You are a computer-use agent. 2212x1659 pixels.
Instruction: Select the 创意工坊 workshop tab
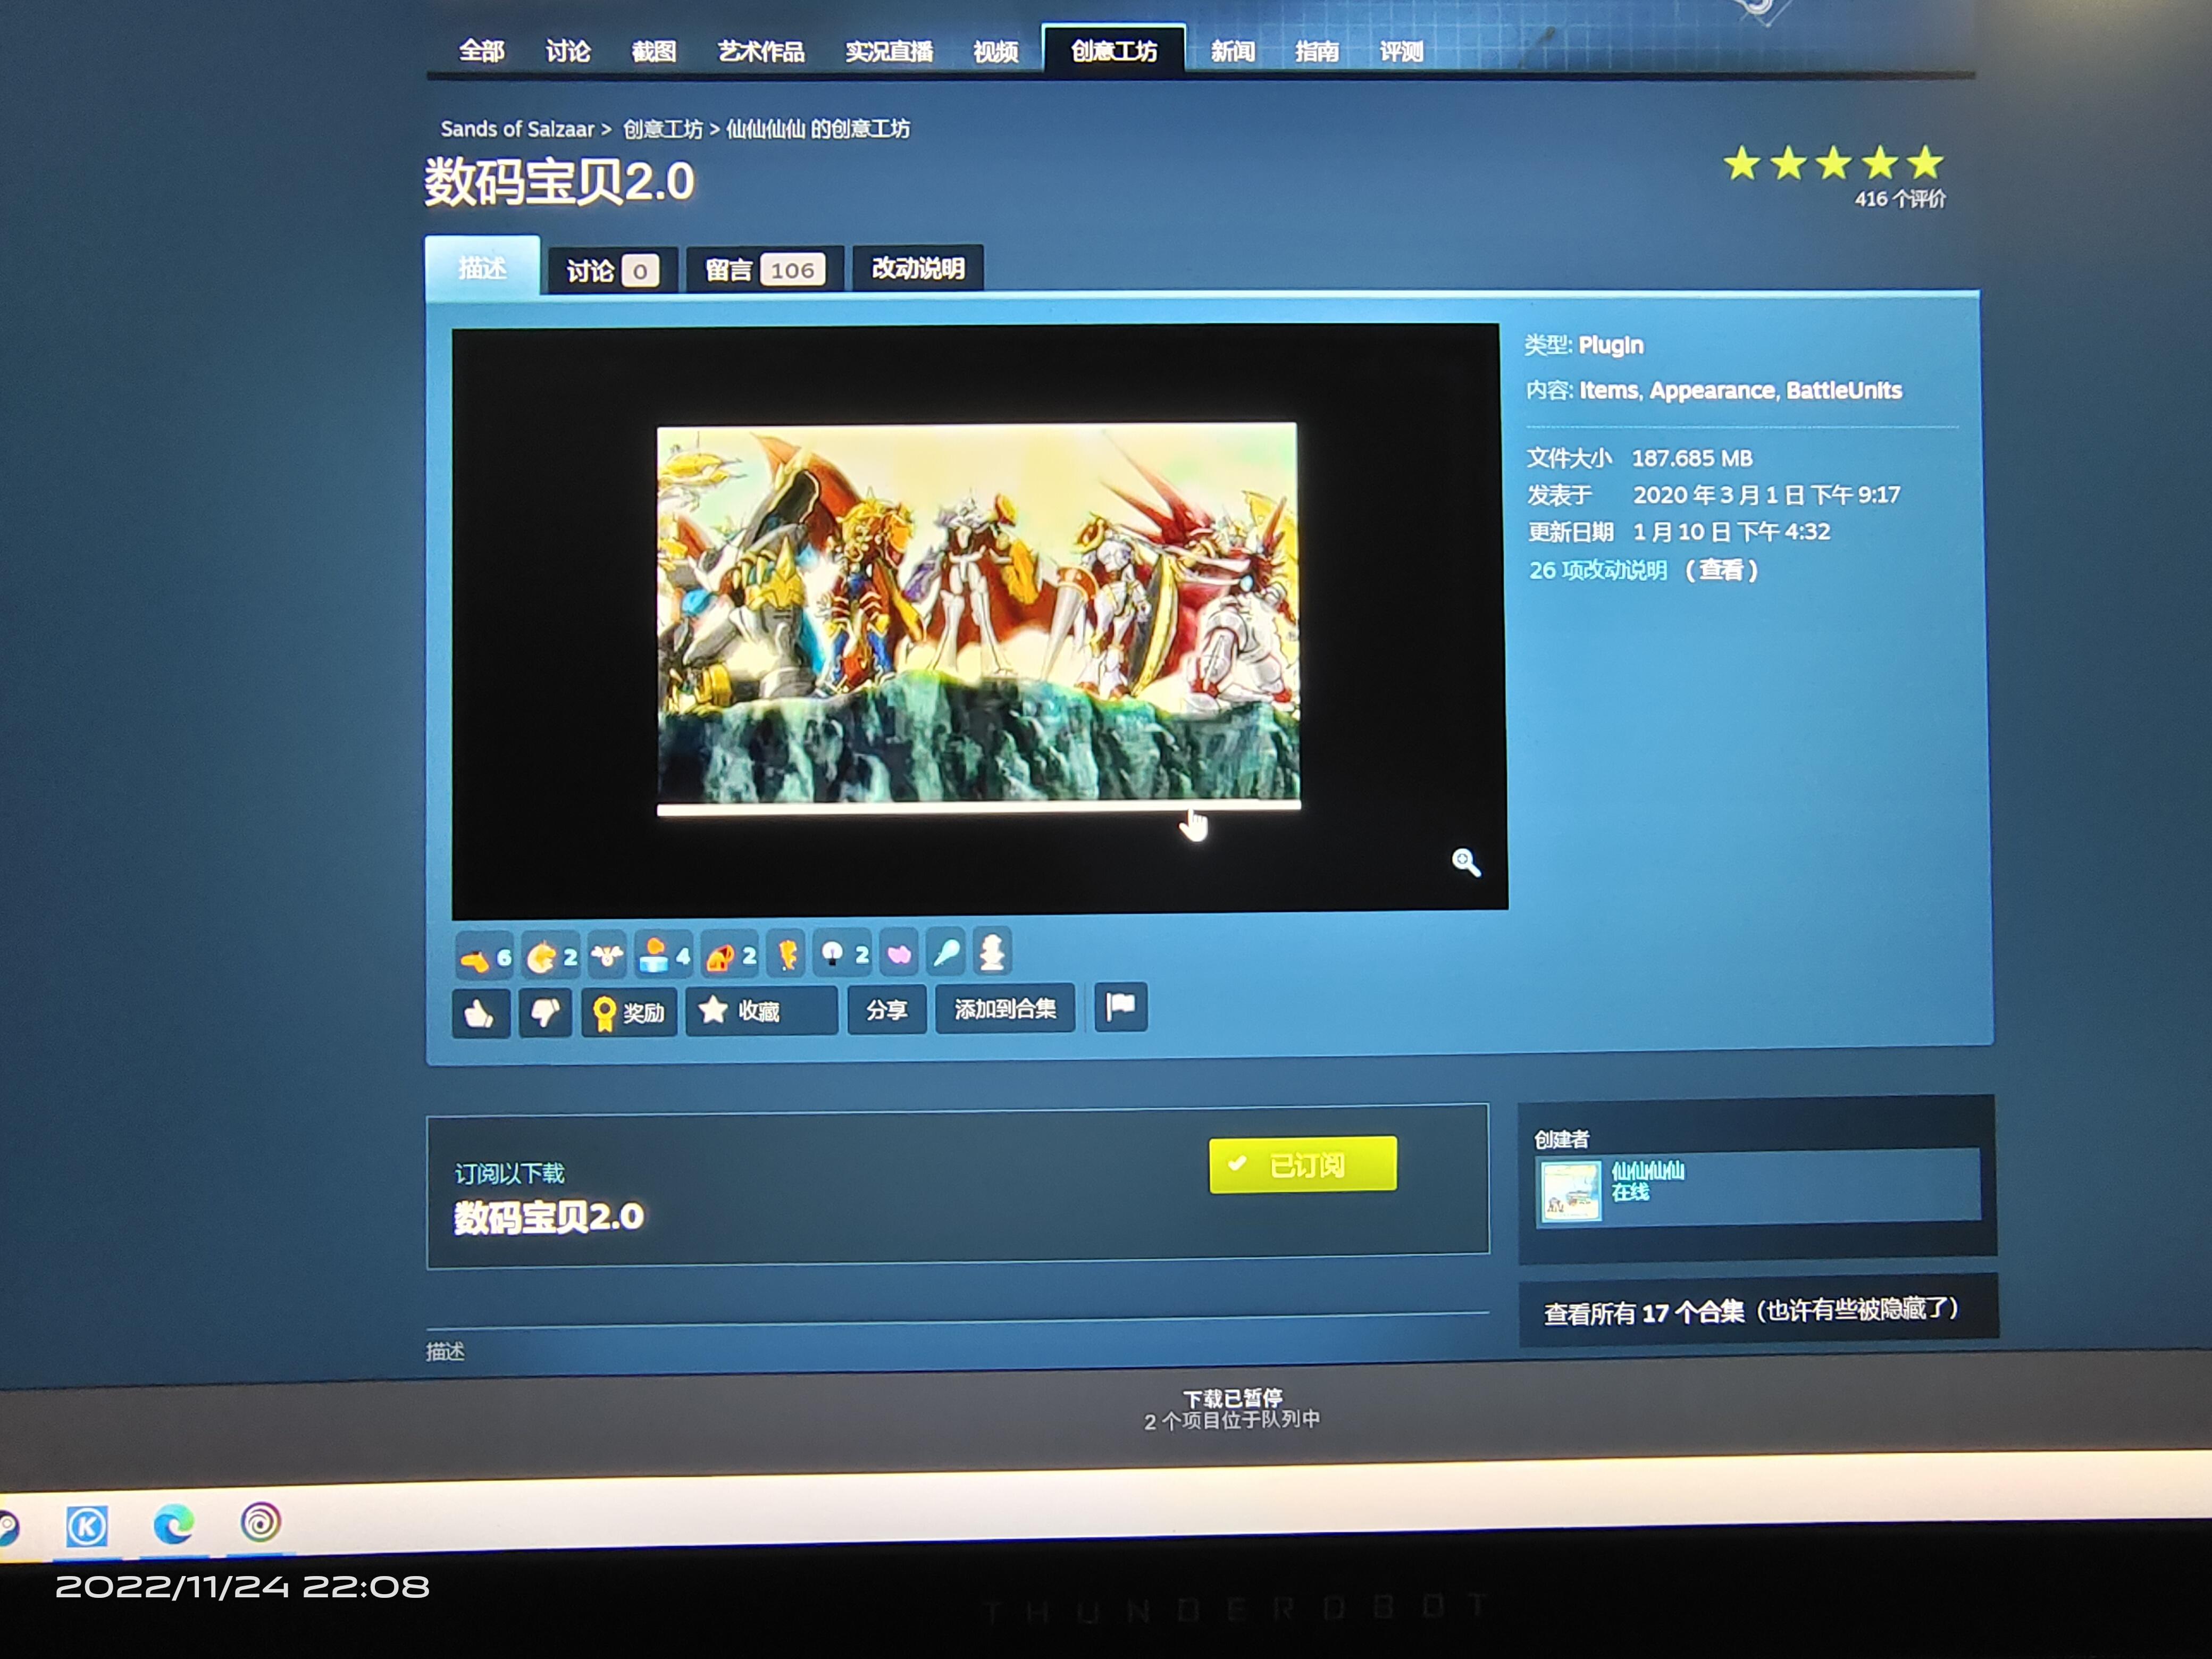(x=1114, y=50)
